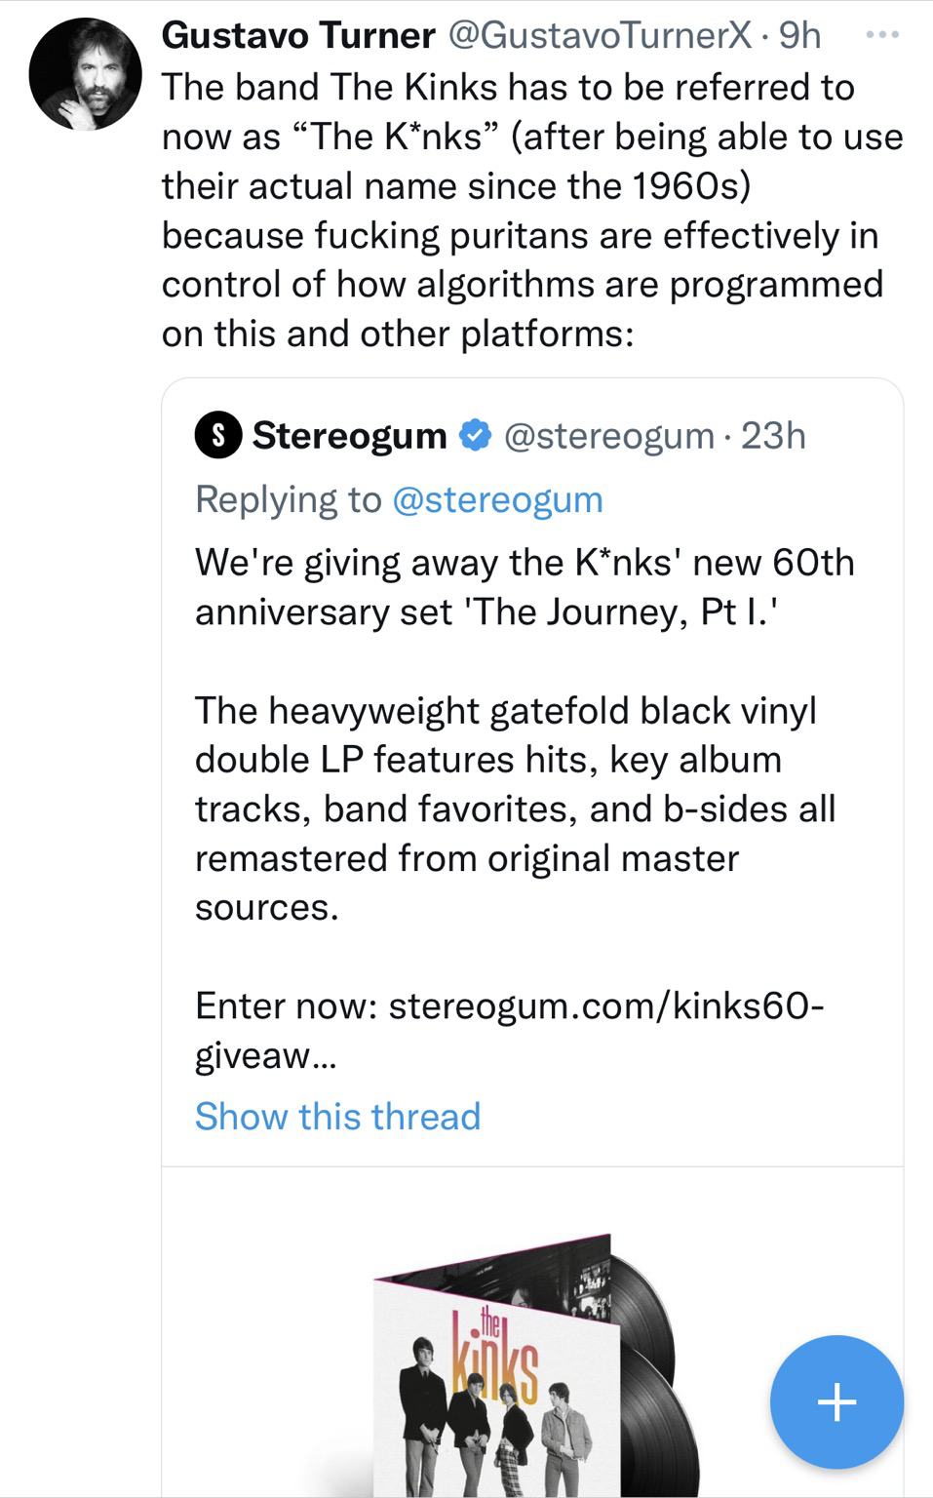Viewport: 933px width, 1498px height.
Task: Click the blue verified badge beside Stereogum
Action: pos(475,435)
